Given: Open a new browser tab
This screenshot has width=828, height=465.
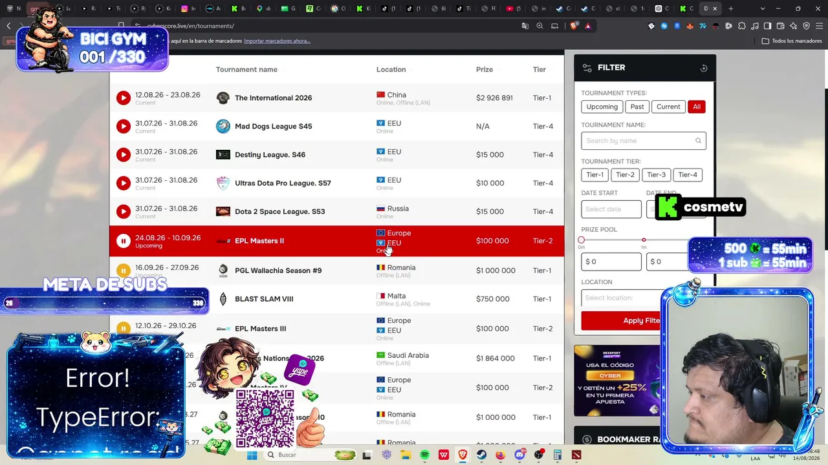Looking at the screenshot, I should coord(731,8).
